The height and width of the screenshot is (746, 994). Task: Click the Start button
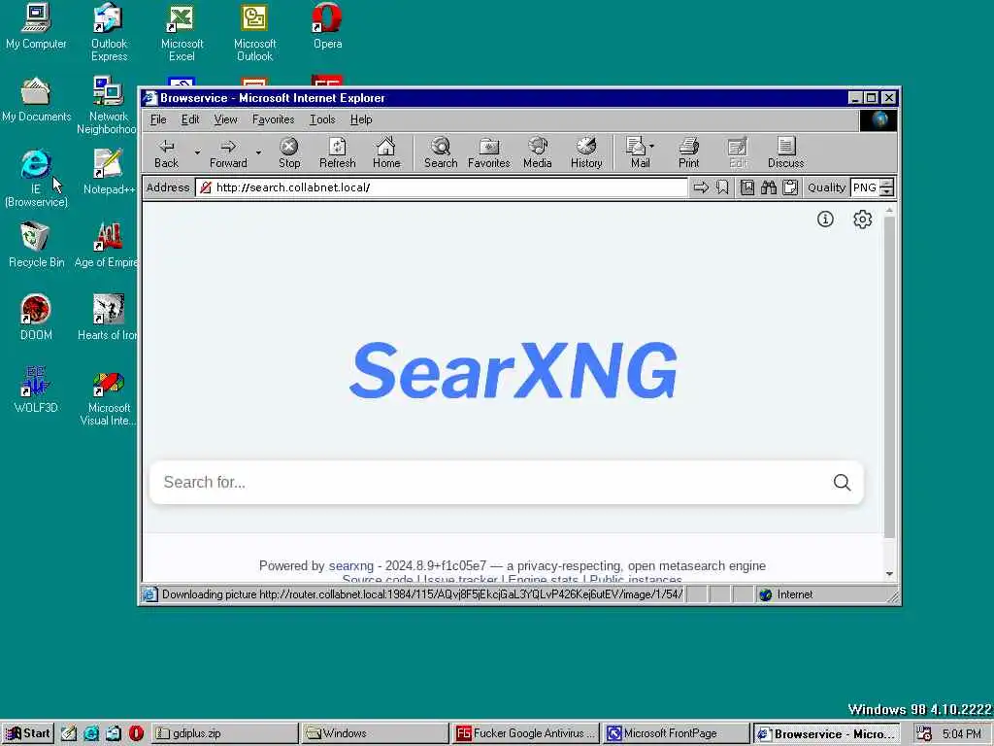point(28,733)
